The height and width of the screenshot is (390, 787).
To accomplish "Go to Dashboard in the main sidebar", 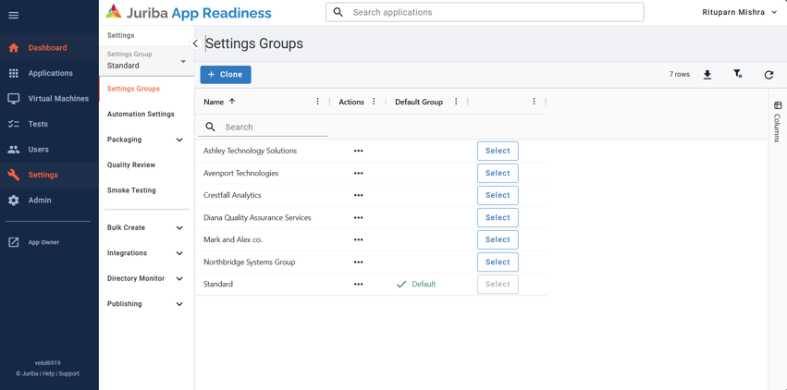I will (x=49, y=48).
